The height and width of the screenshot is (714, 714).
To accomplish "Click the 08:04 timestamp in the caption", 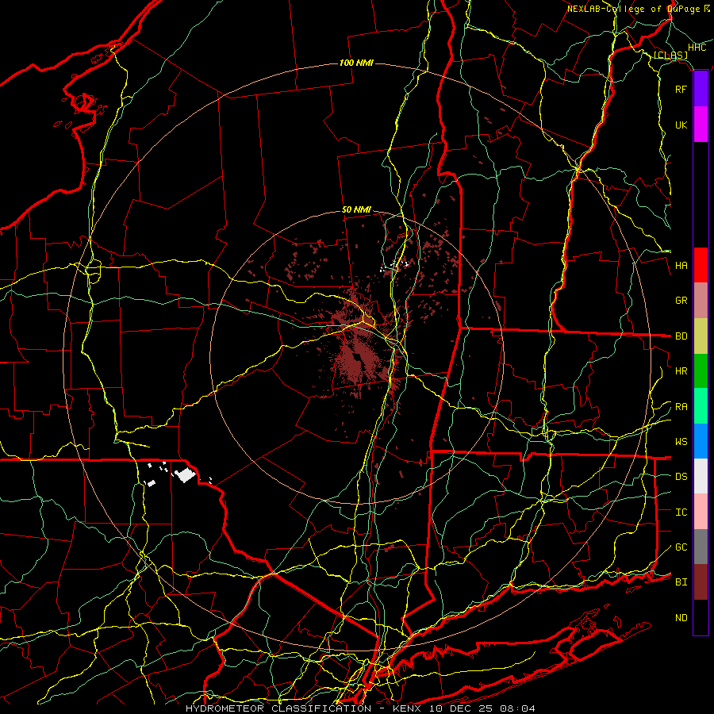I will (x=518, y=708).
